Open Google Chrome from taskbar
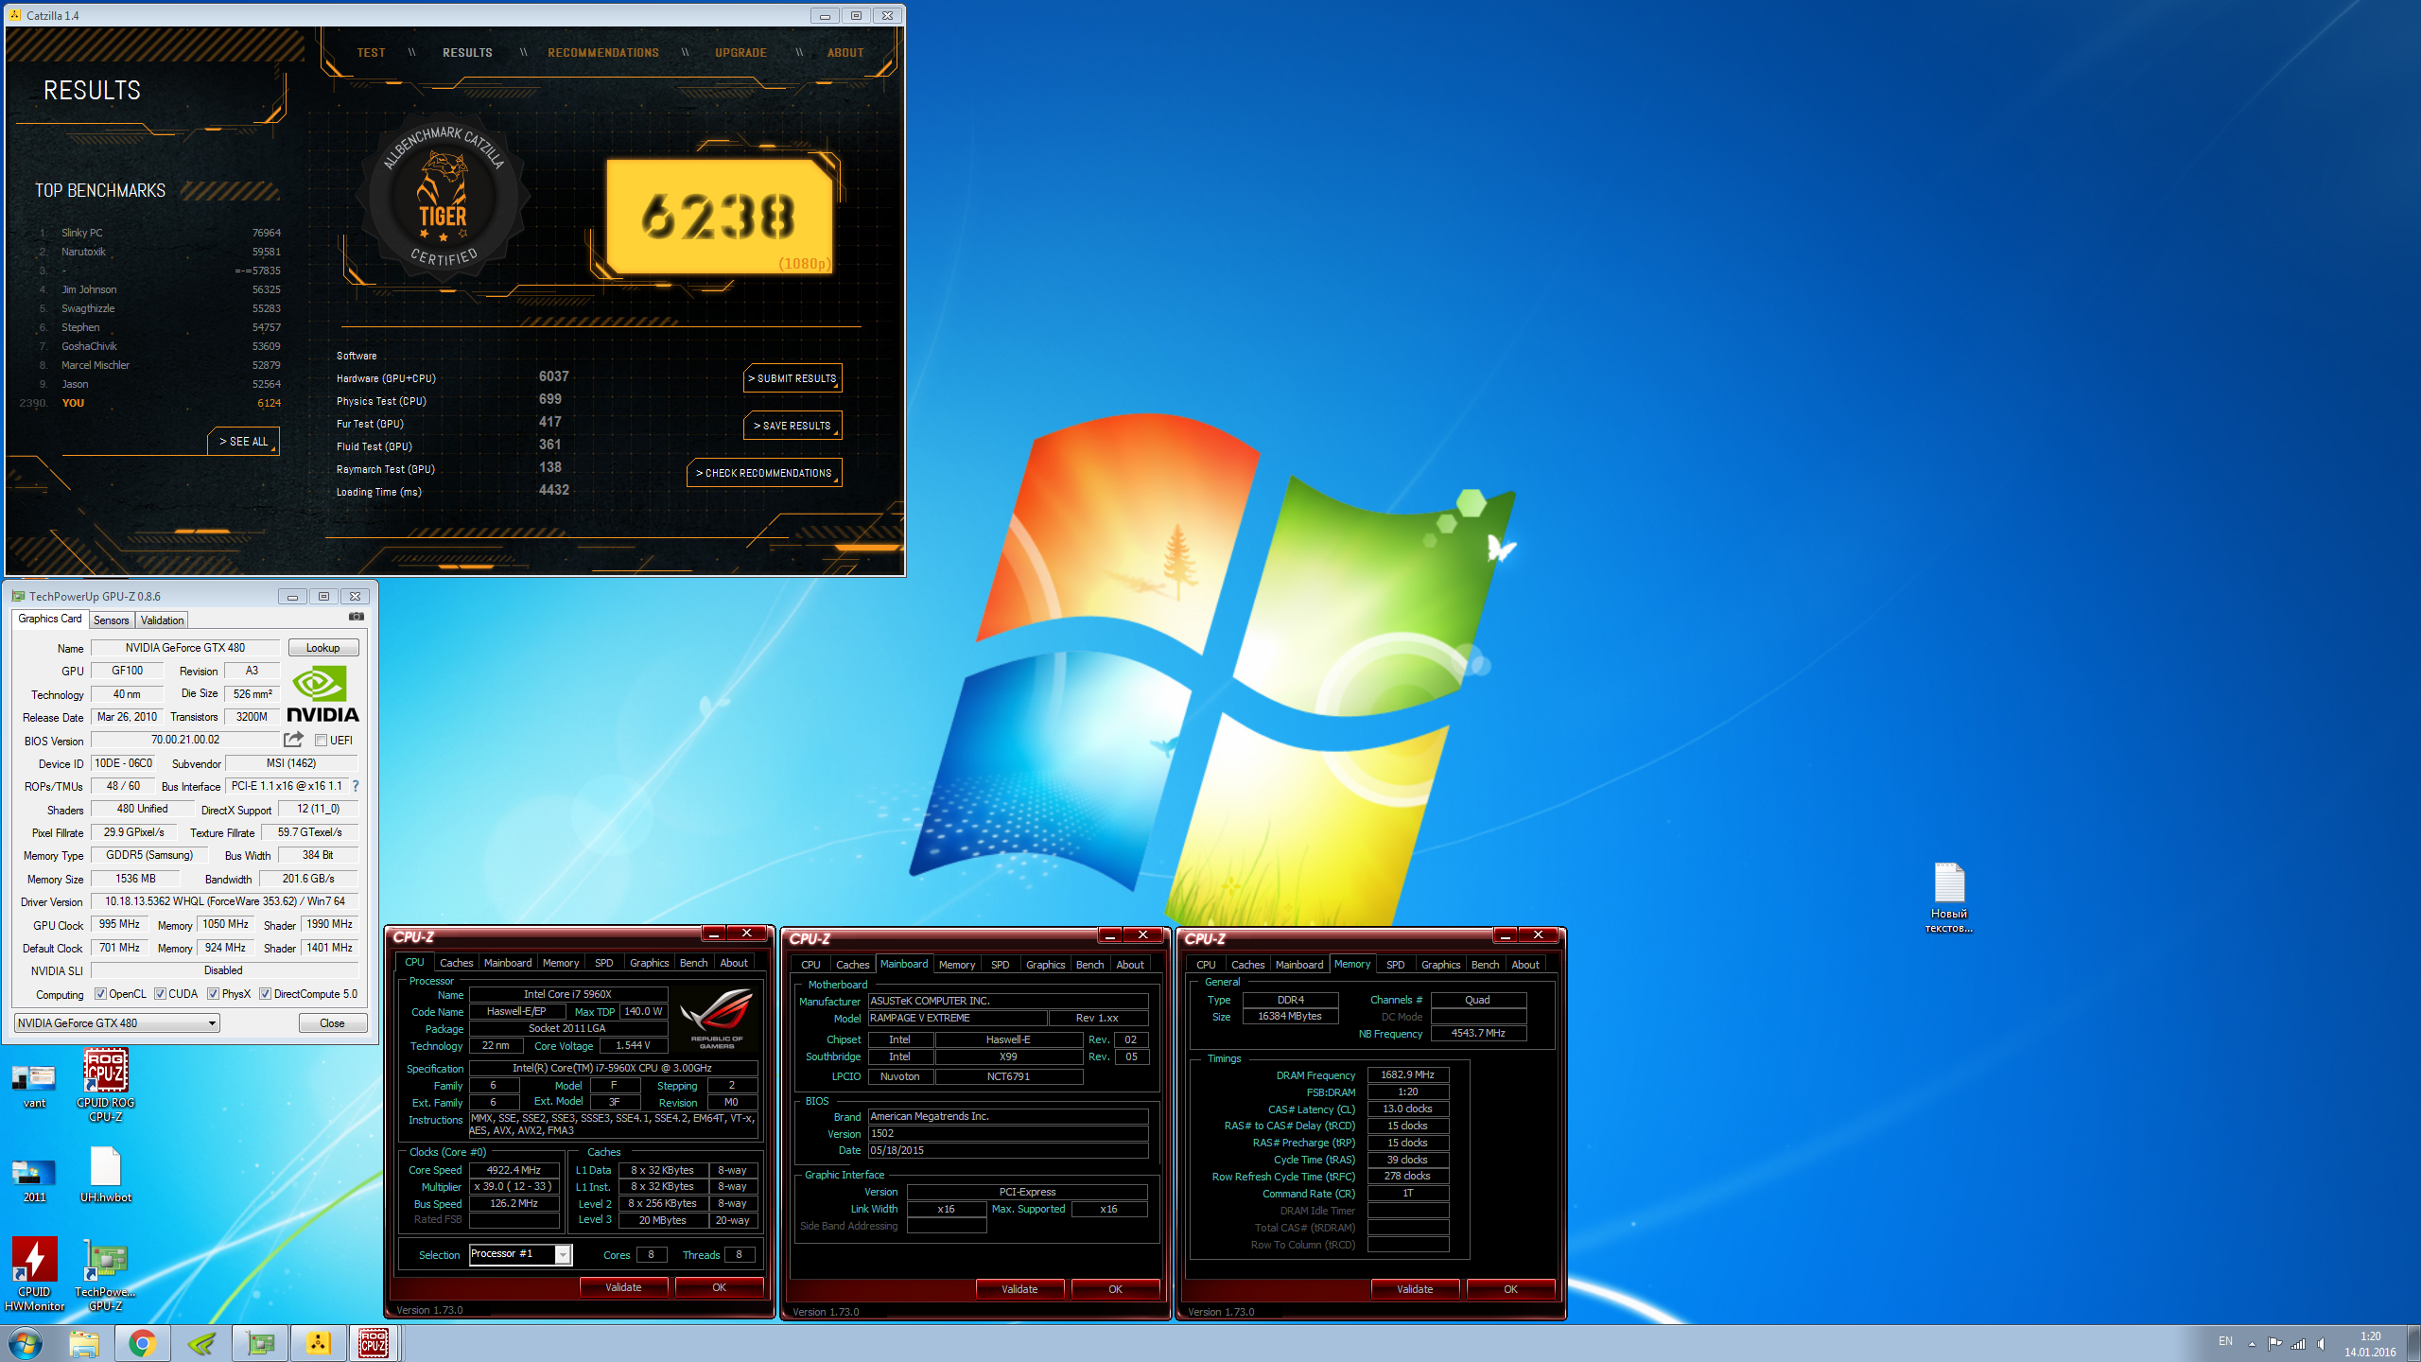This screenshot has width=2421, height=1362. [x=143, y=1343]
